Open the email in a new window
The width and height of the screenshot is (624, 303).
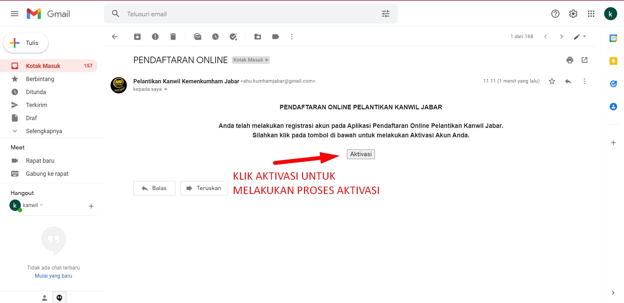pyautogui.click(x=584, y=60)
